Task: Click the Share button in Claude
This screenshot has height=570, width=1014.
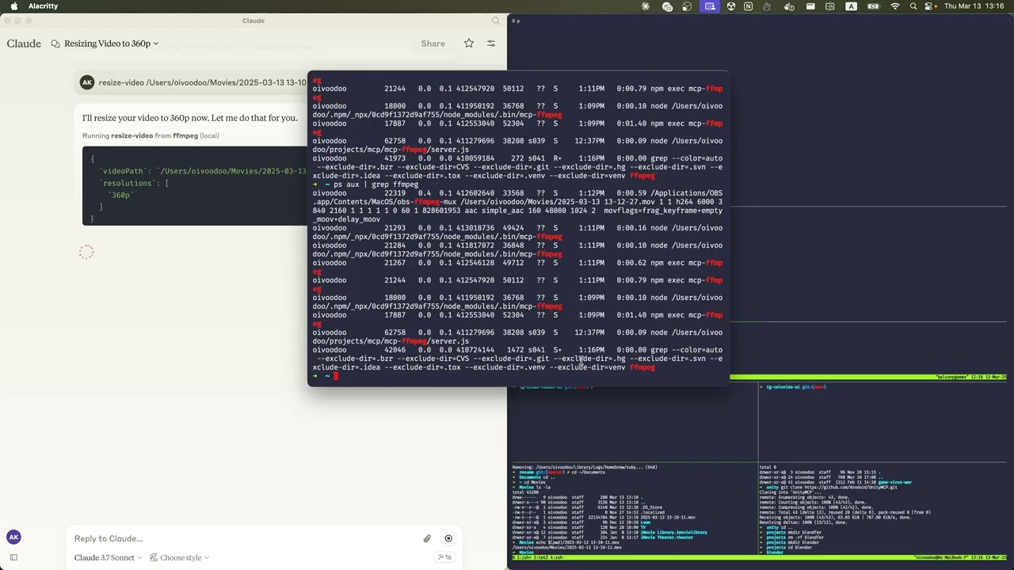Action: (433, 44)
